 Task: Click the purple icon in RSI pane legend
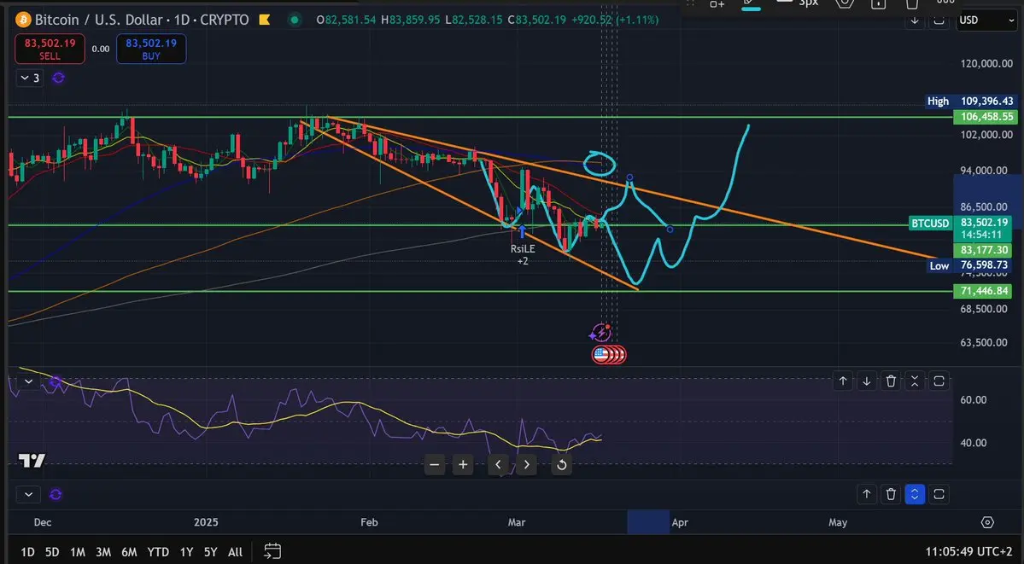point(56,381)
